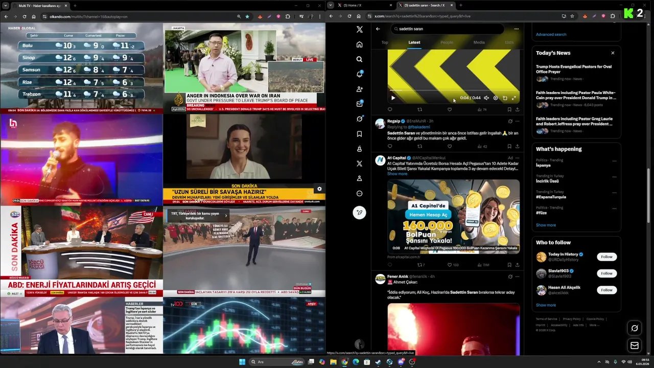Image resolution: width=654 pixels, height=368 pixels.
Task: Switch to the Media search tab
Action: (479, 42)
